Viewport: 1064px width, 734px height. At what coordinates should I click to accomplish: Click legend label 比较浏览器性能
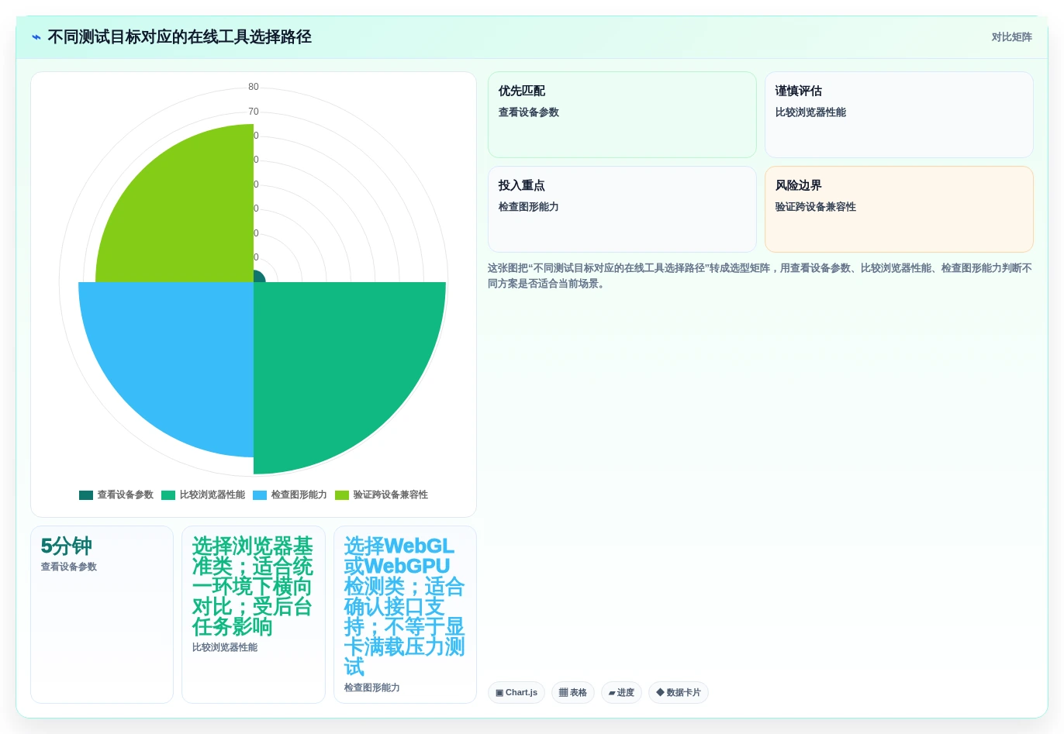[x=212, y=495]
